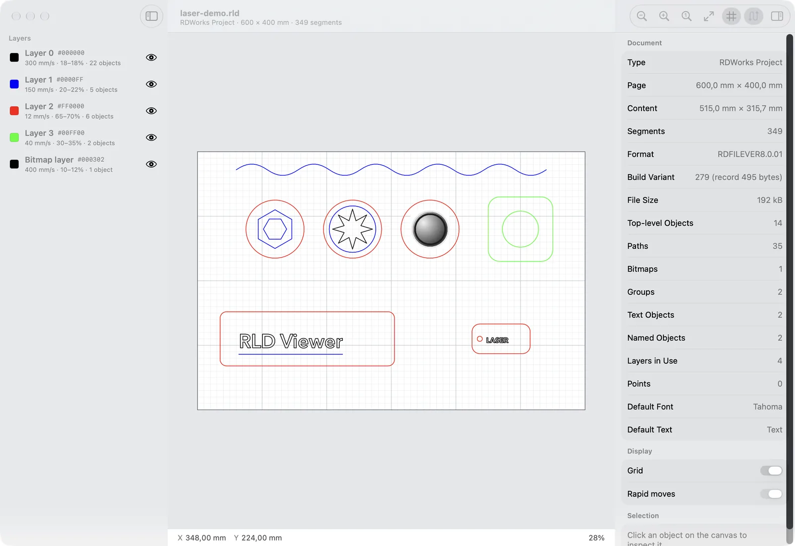Hide Layer 3 with its eye icon
The width and height of the screenshot is (795, 546).
152,137
